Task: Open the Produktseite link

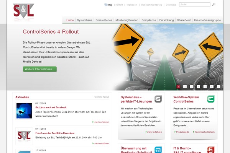Action: [x=182, y=132]
